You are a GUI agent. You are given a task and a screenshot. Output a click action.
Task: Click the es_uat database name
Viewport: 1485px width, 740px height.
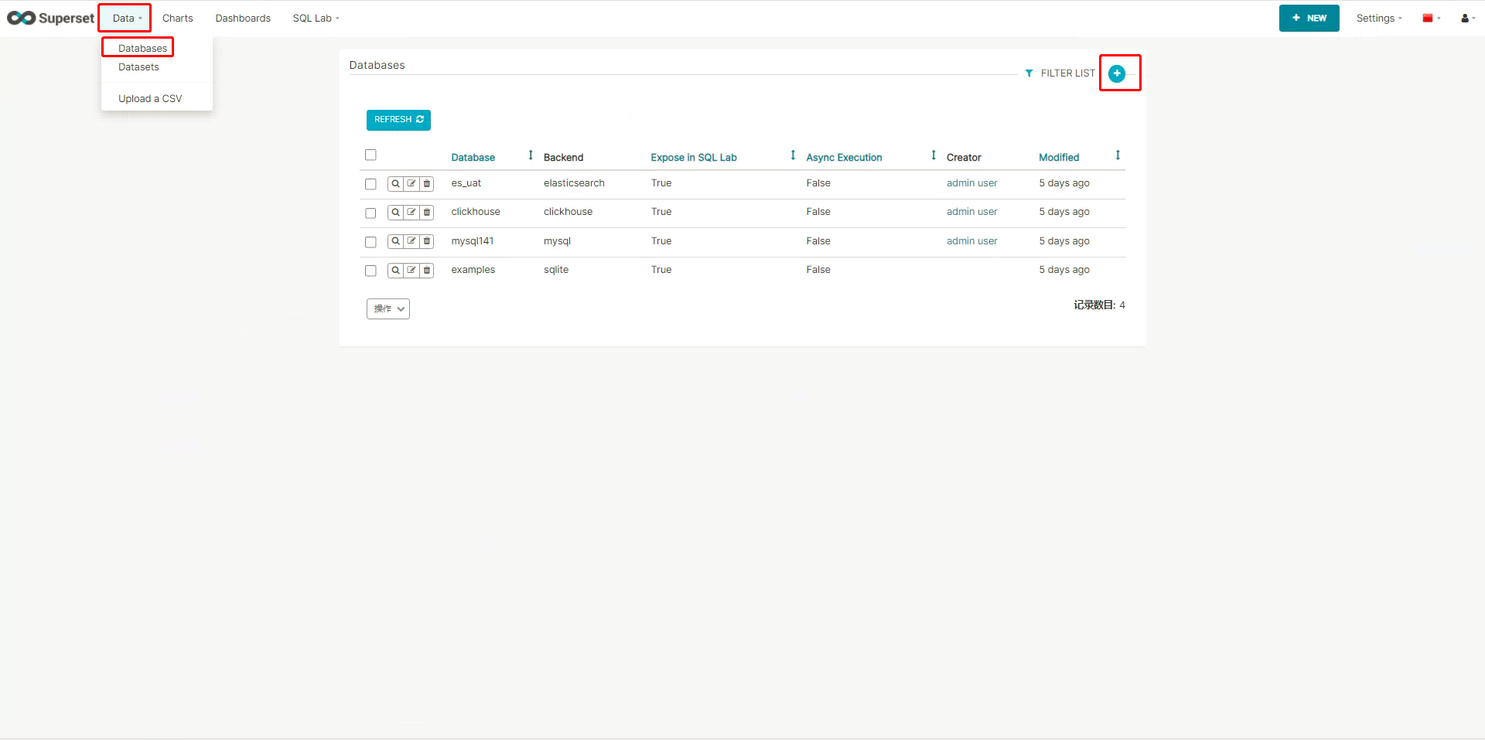point(466,183)
